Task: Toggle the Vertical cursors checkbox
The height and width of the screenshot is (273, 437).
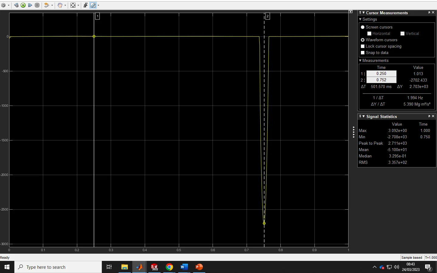Action: point(402,34)
